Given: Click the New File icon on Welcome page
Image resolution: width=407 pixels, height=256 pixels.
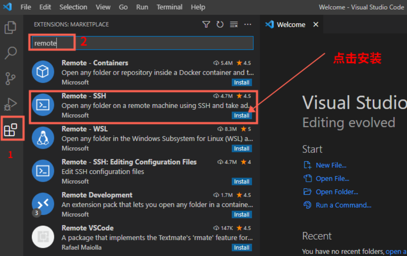Looking at the screenshot, I should pyautogui.click(x=307, y=165).
